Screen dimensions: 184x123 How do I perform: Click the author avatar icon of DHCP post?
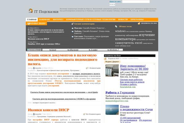34,114
